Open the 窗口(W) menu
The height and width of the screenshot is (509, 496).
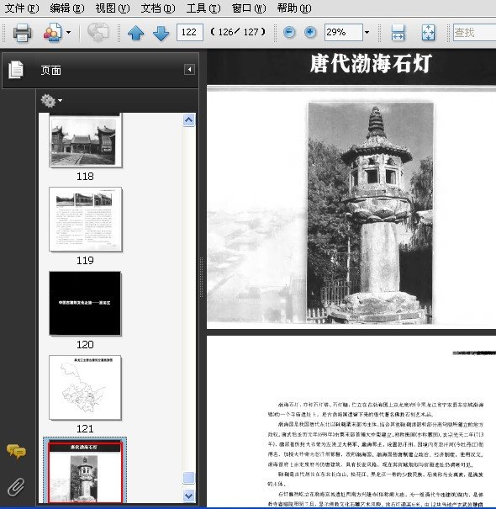[x=249, y=8]
